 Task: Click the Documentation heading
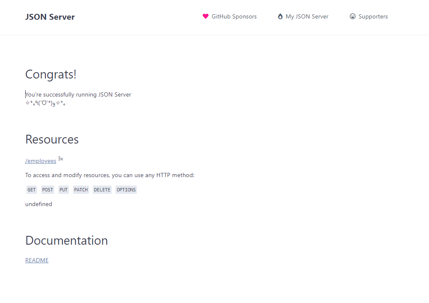(x=66, y=240)
